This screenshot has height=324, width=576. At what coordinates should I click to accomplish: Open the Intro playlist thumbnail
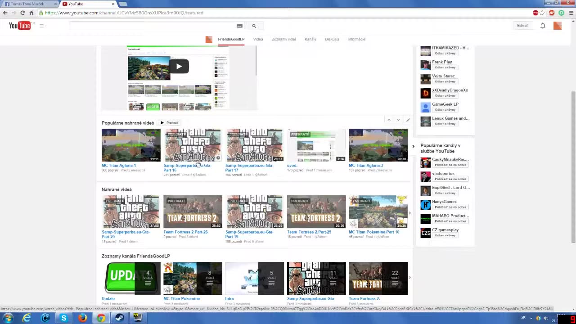point(254,278)
